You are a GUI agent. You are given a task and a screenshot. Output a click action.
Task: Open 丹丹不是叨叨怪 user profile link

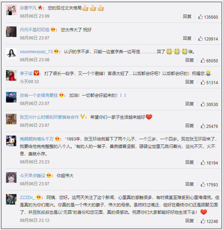[34, 30]
